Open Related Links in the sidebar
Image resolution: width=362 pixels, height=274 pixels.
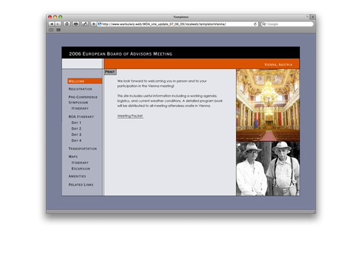tap(81, 184)
